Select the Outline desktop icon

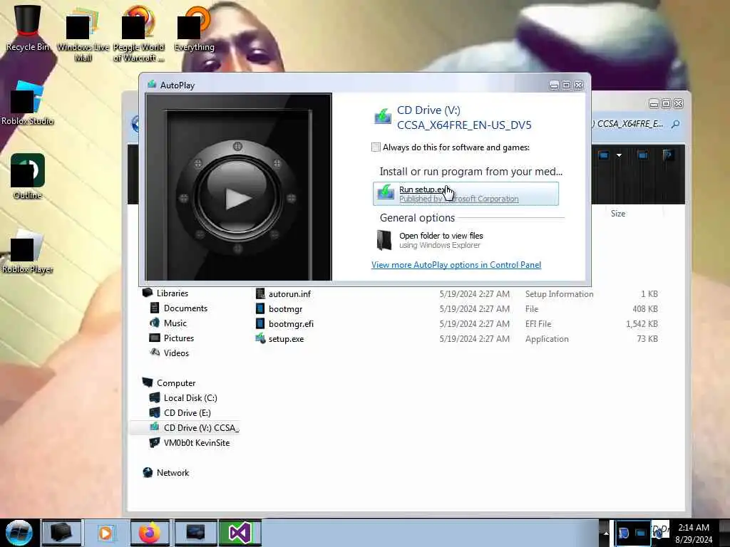[28, 177]
